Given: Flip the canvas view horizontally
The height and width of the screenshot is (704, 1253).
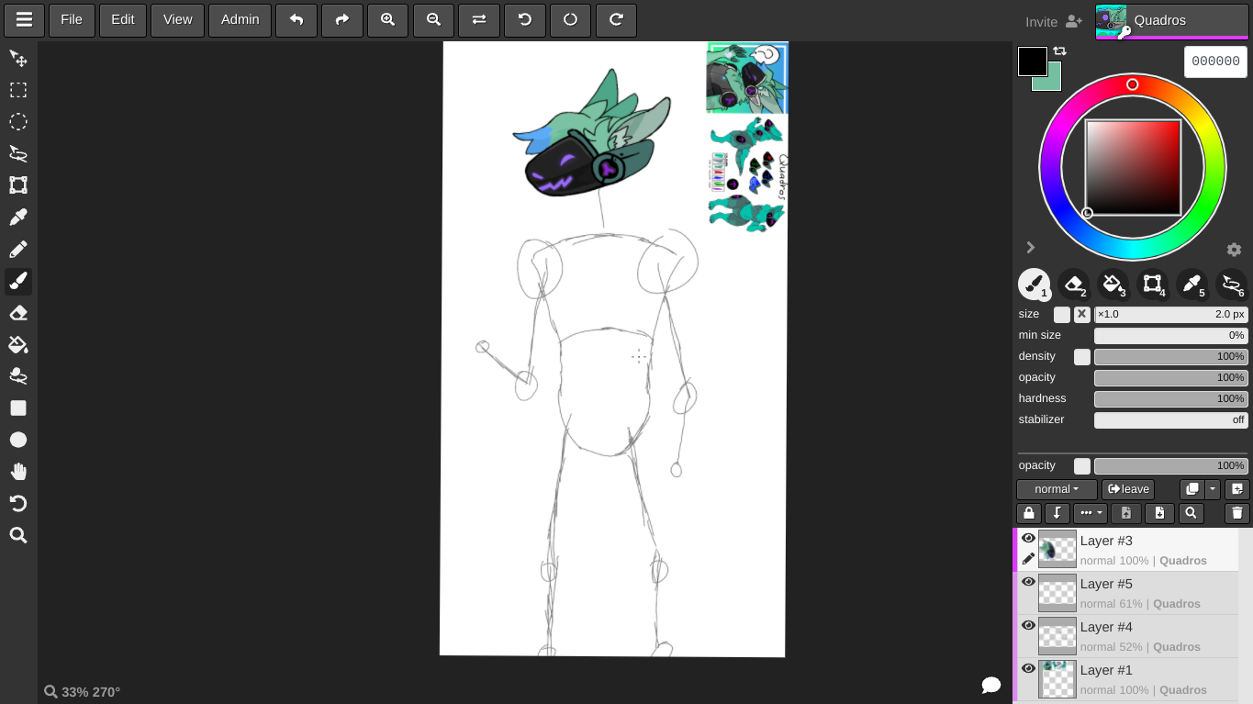Looking at the screenshot, I should coord(479,19).
